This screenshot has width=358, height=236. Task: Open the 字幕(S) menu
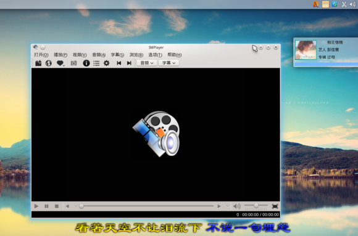point(117,55)
